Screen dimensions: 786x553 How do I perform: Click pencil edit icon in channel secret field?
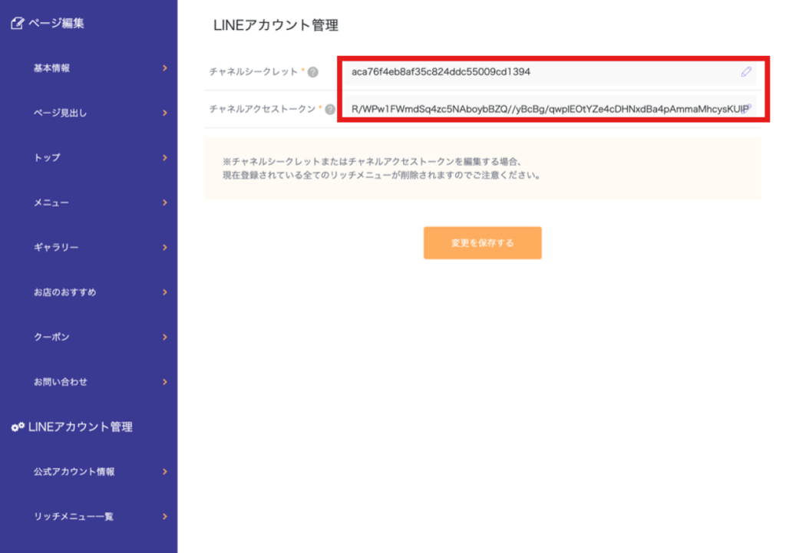coord(745,72)
